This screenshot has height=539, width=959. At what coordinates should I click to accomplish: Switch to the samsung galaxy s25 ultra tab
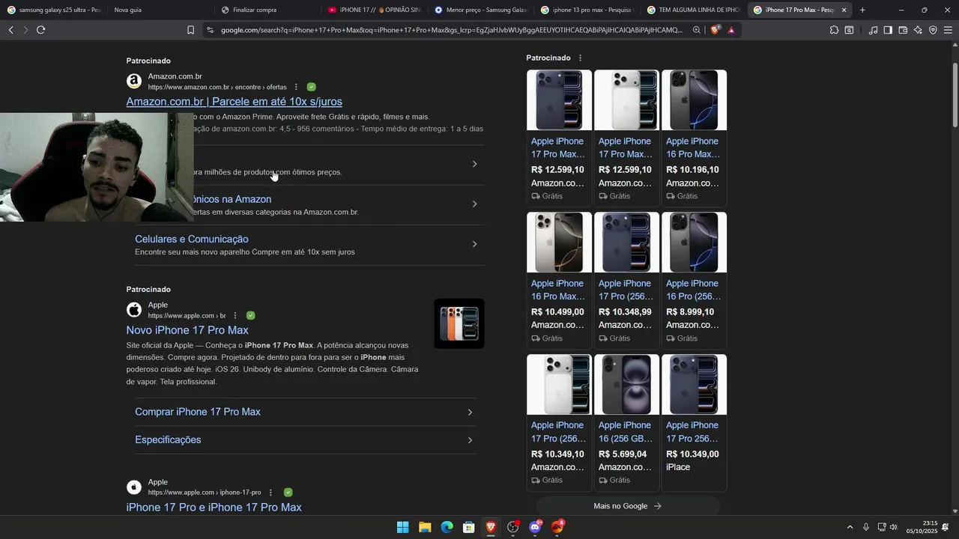53,10
